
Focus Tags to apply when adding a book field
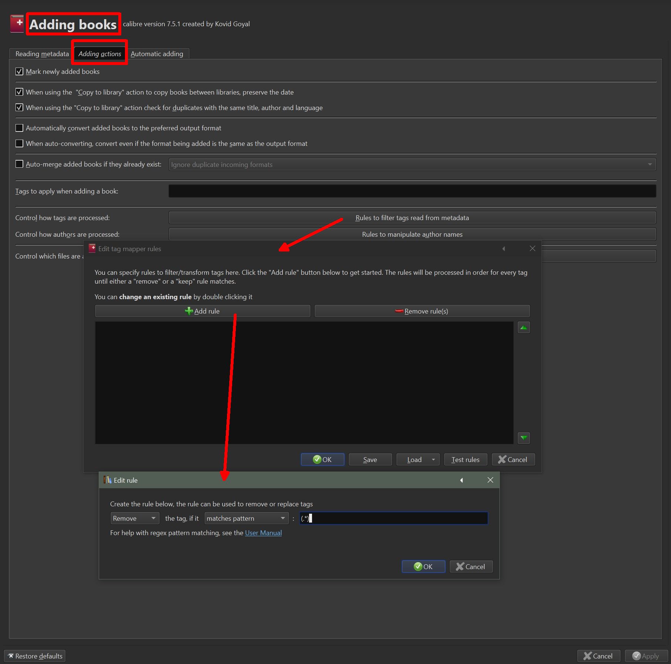point(412,191)
